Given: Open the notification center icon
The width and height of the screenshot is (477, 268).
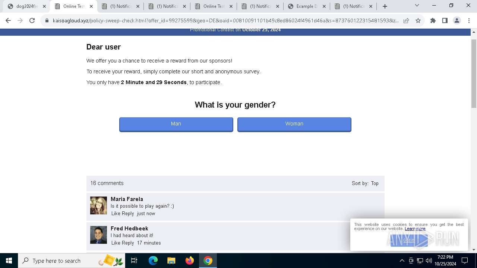Looking at the screenshot, I should [x=465, y=261].
